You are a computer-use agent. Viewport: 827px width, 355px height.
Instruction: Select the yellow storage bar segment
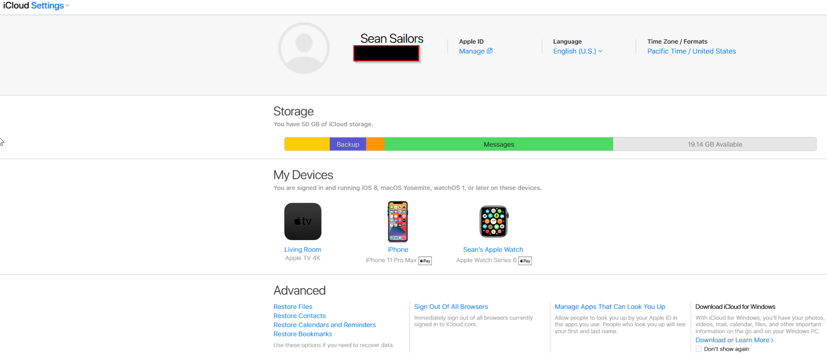click(x=307, y=144)
